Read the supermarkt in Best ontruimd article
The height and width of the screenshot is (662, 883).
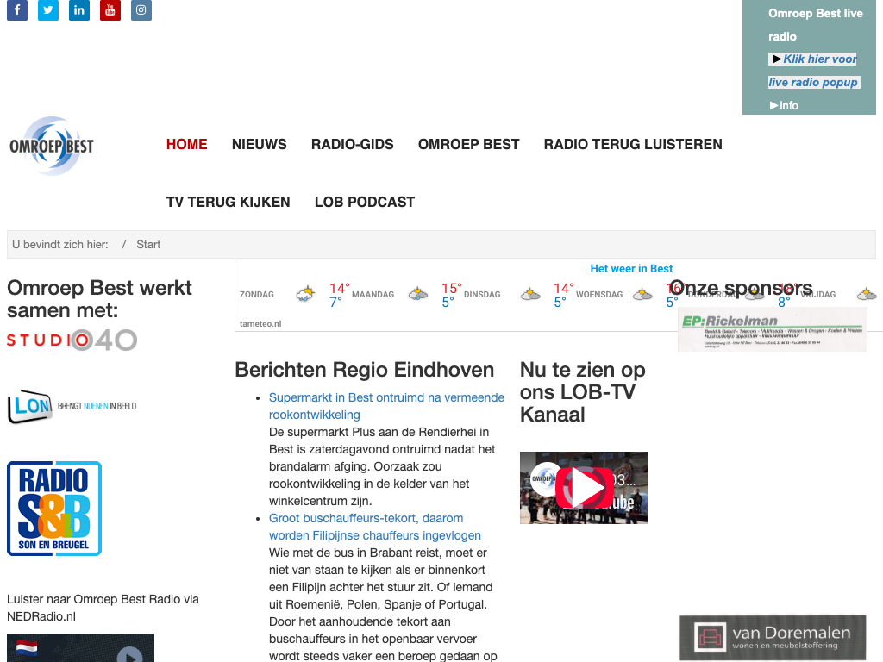pyautogui.click(x=386, y=406)
